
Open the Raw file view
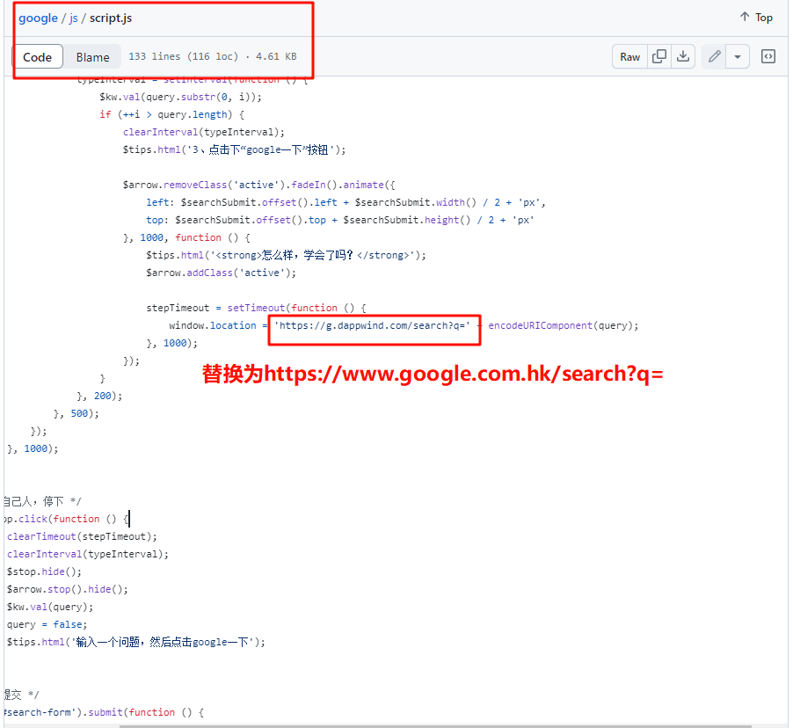point(629,56)
